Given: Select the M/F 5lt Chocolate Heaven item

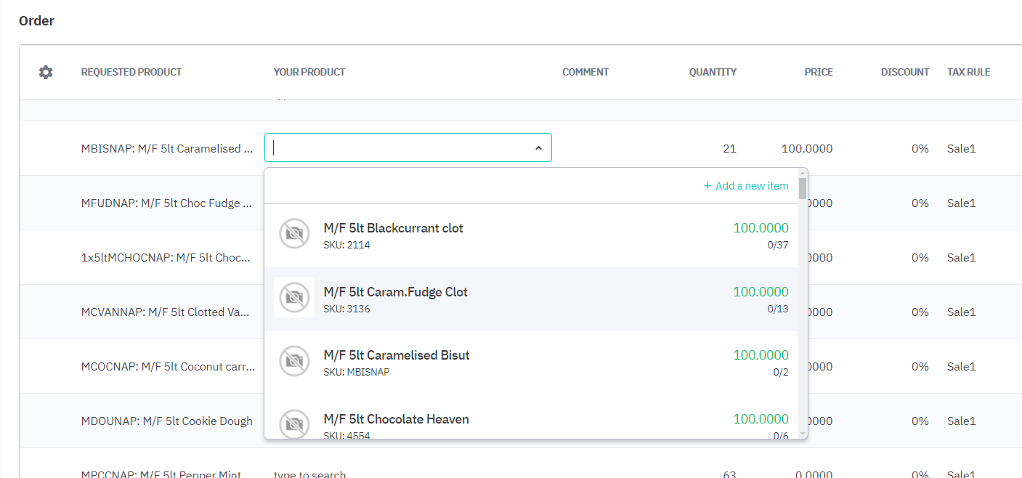Looking at the screenshot, I should click(396, 419).
